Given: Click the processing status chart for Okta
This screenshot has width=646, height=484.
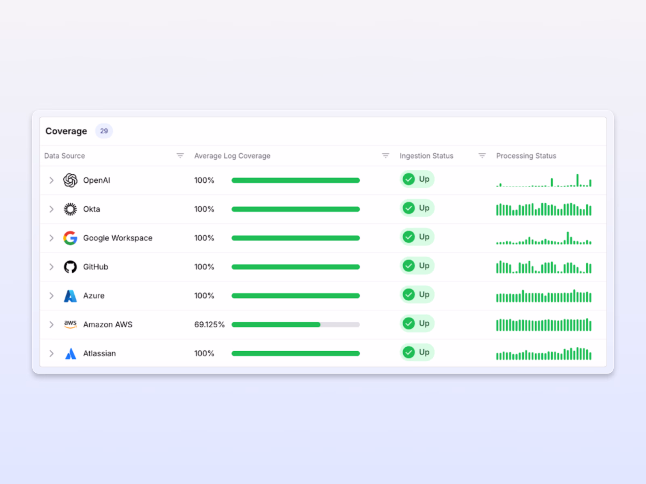Looking at the screenshot, I should [x=543, y=209].
